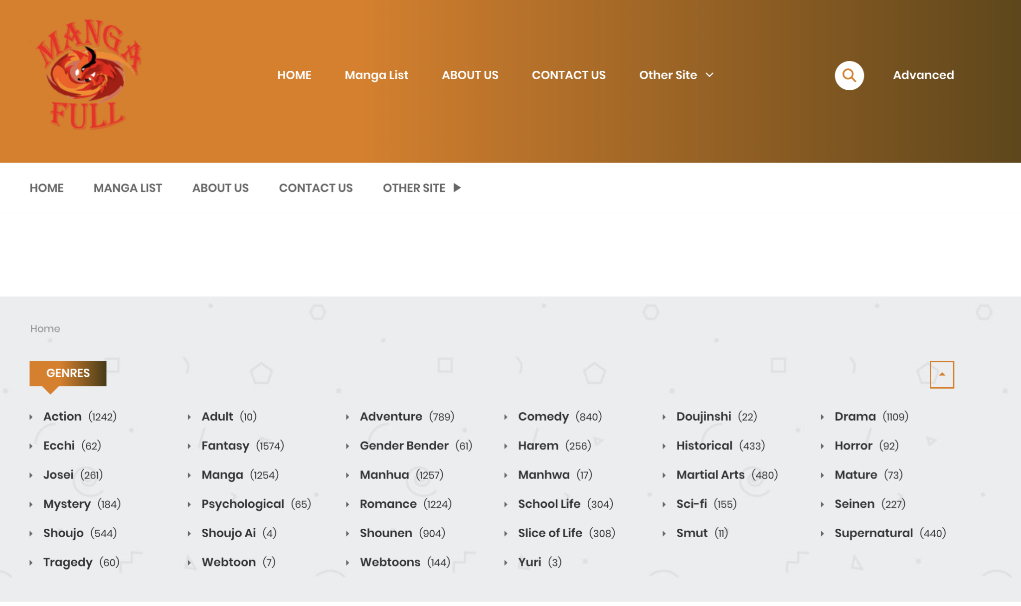Click the GENRES heading label
This screenshot has width=1021, height=606.
point(68,373)
